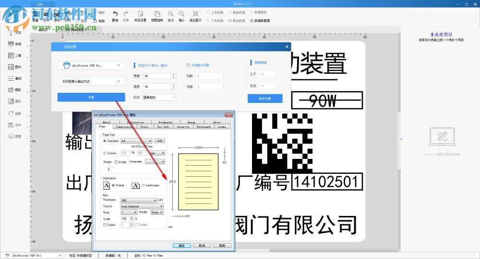480x259 pixels.
Task: Click the height (高度) stepper arrows
Action: pyautogui.click(x=174, y=87)
